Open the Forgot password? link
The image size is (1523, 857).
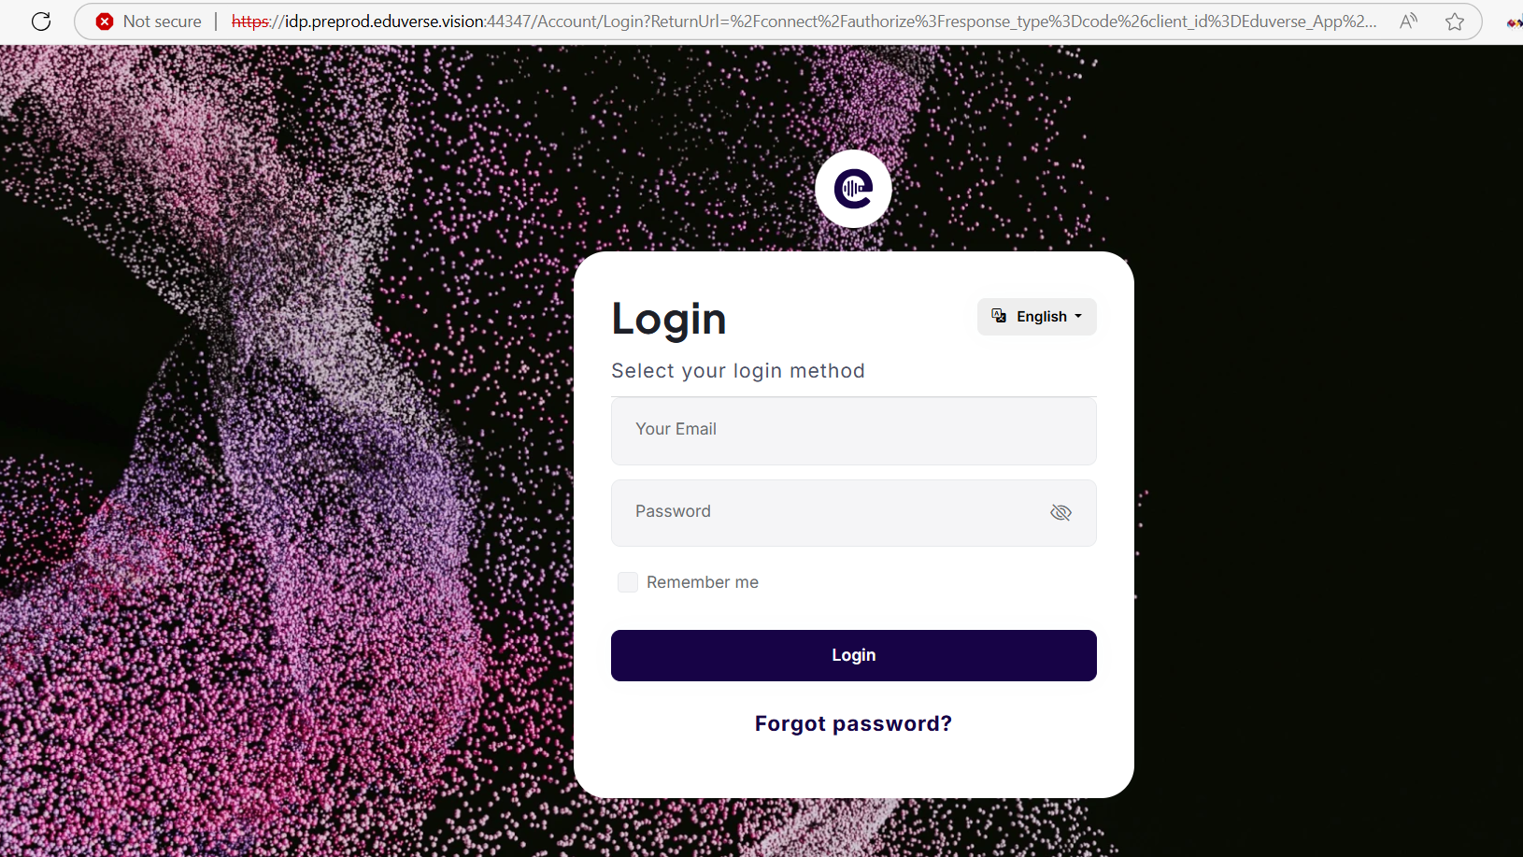click(853, 723)
